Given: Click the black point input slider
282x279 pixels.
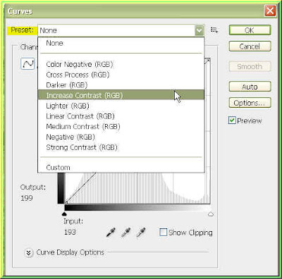Looking at the screenshot, I should (64, 213).
